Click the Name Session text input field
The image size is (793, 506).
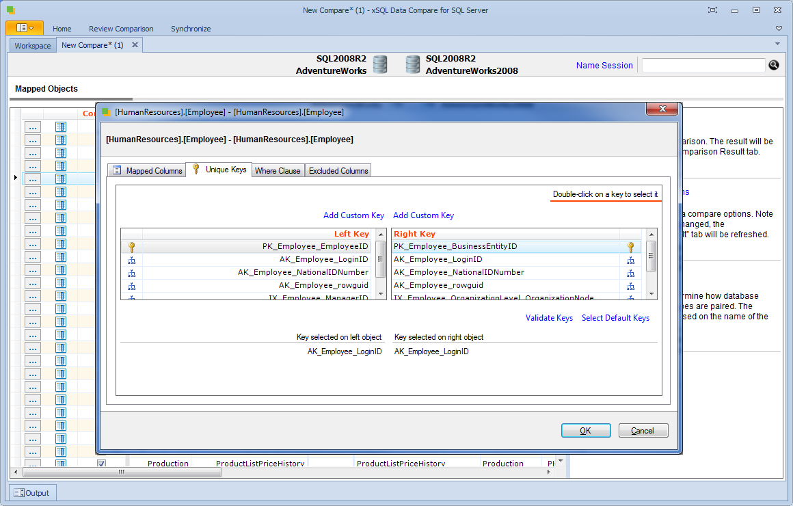click(703, 65)
